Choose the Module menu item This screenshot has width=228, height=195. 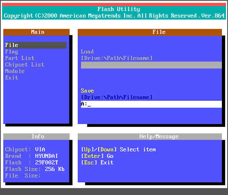15,71
